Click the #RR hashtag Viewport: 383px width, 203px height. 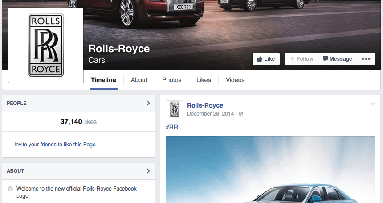click(x=172, y=127)
